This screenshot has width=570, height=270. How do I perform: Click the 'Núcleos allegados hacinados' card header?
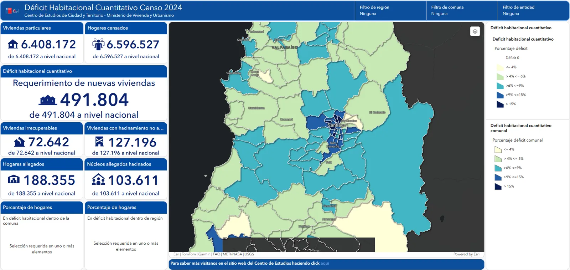coord(126,164)
